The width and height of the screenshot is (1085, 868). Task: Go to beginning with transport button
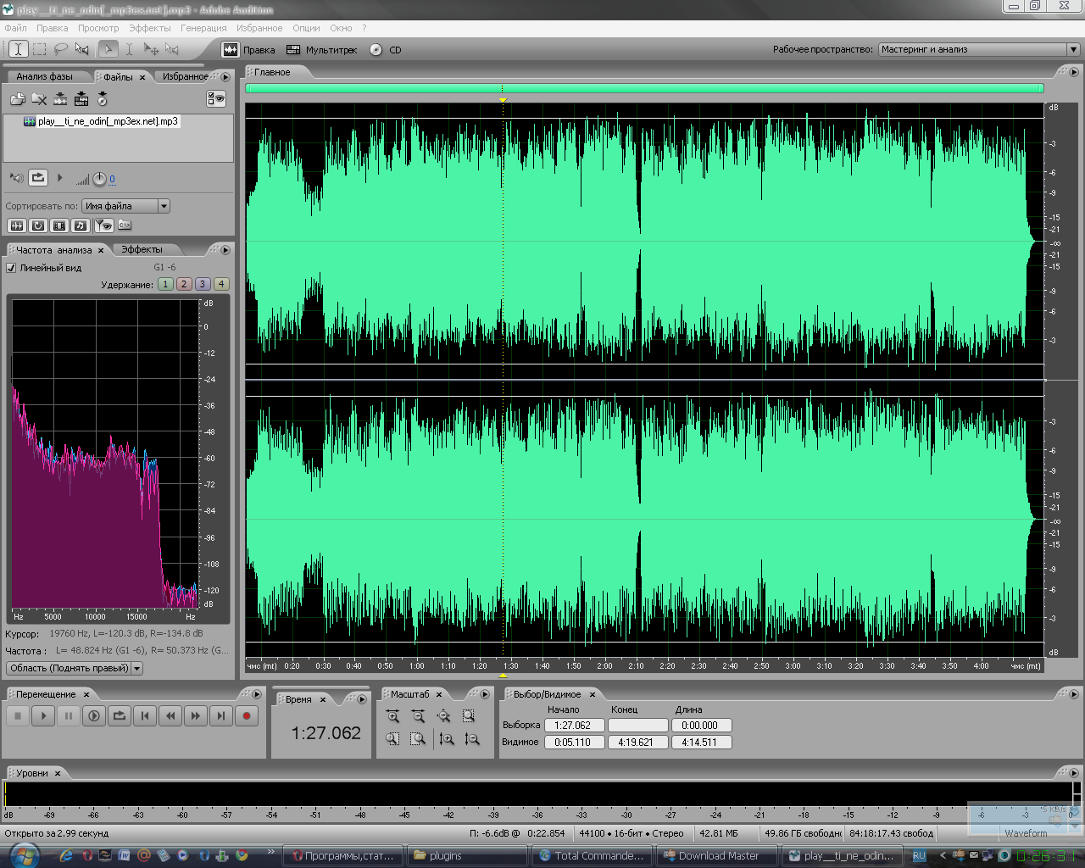[145, 716]
